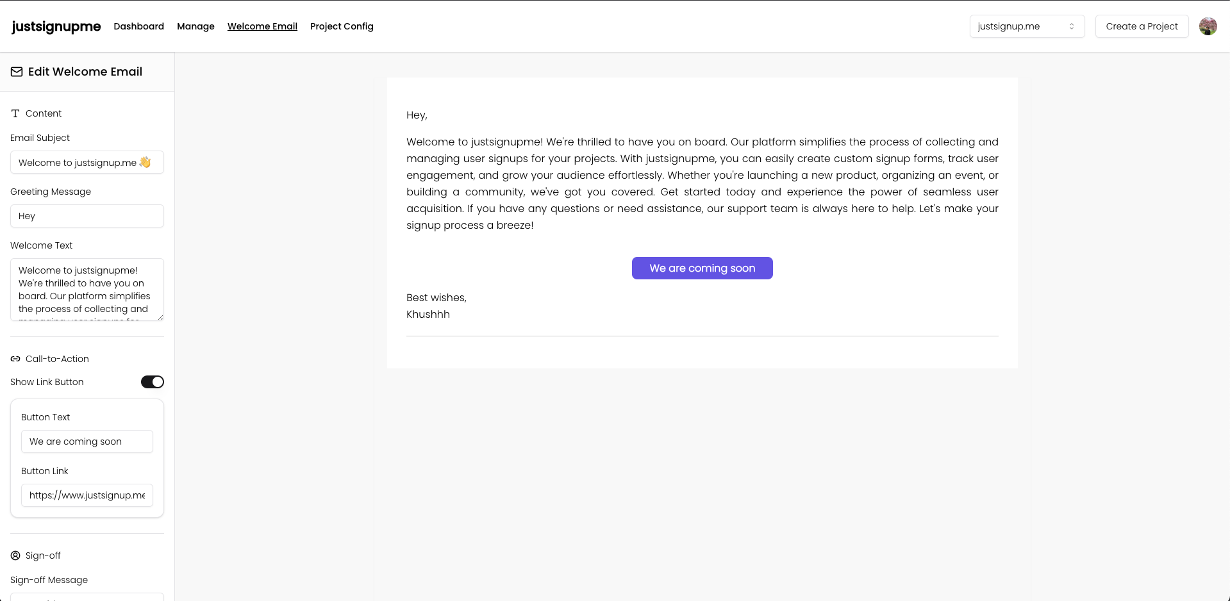
Task: Open the user avatar menu
Action: coord(1208,26)
